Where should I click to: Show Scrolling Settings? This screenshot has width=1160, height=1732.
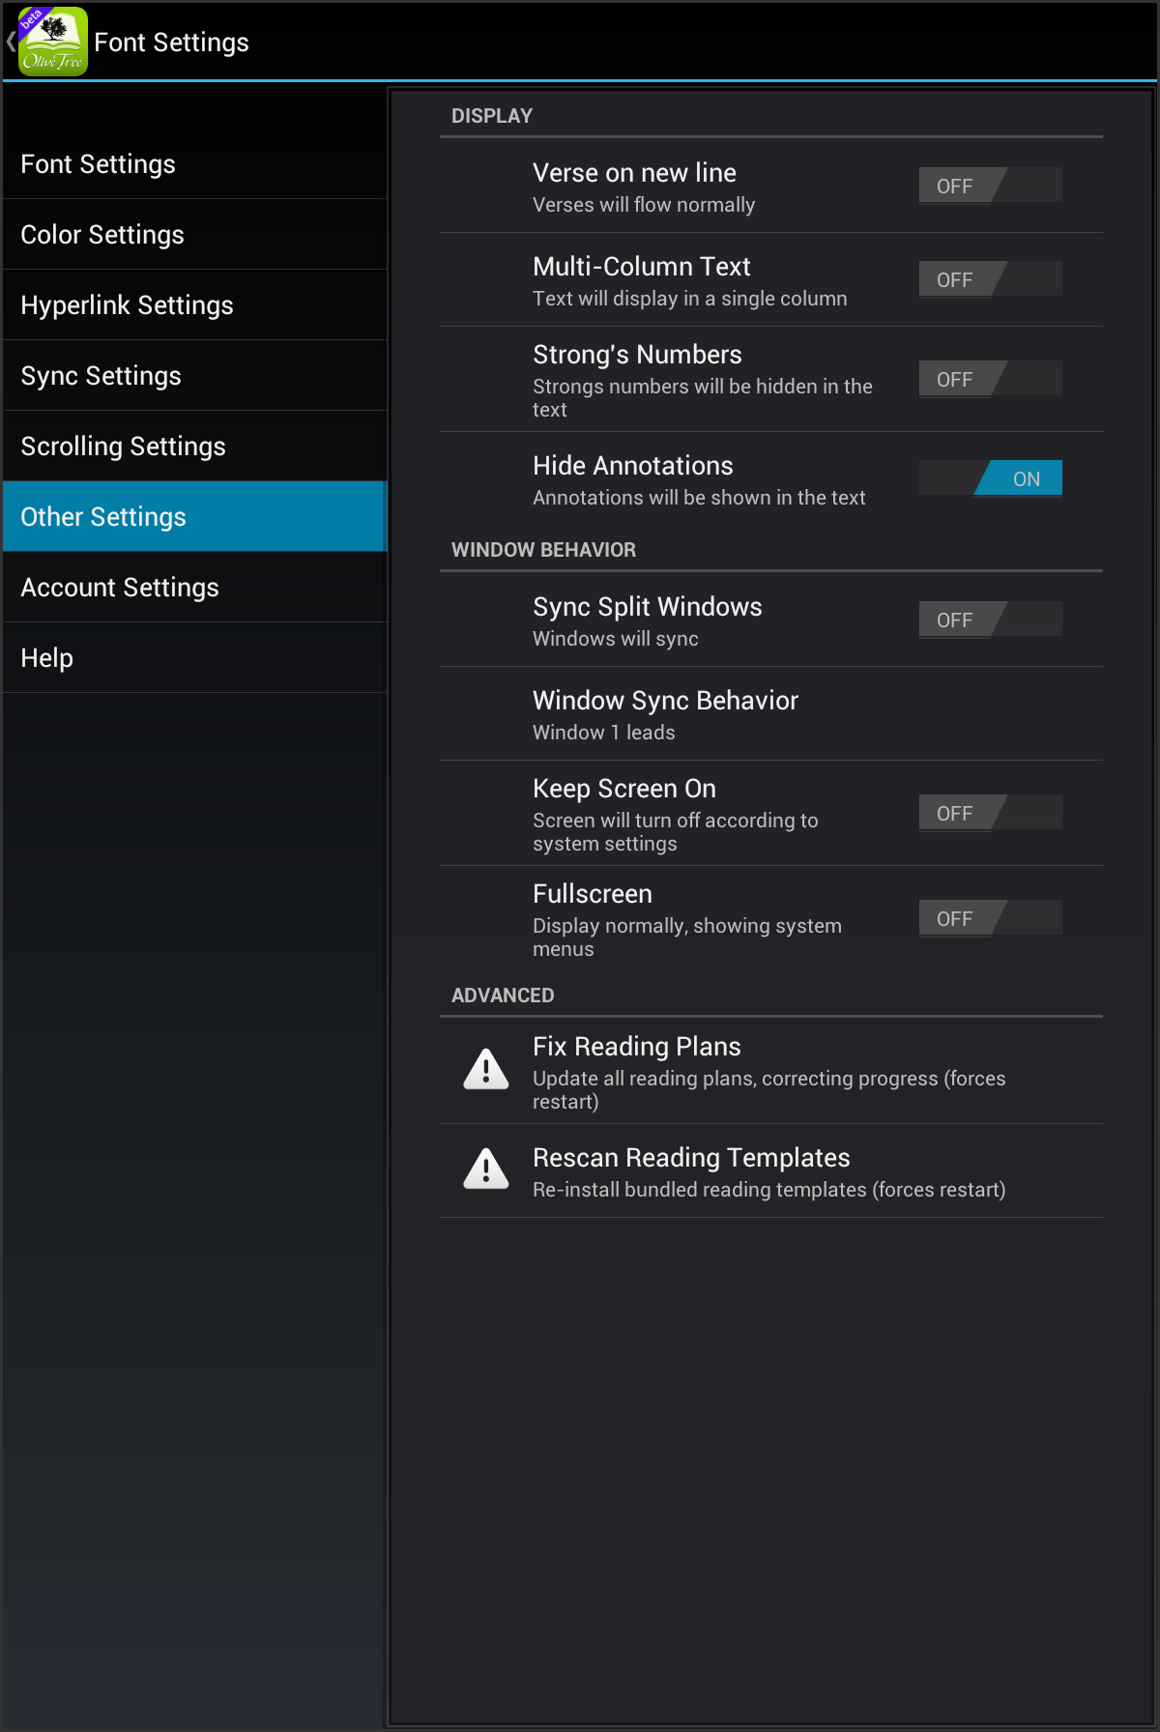[x=194, y=447]
